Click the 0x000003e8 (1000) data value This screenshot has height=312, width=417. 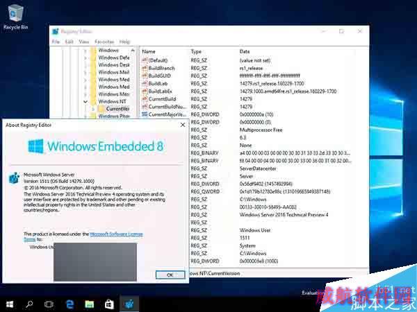pos(259,261)
